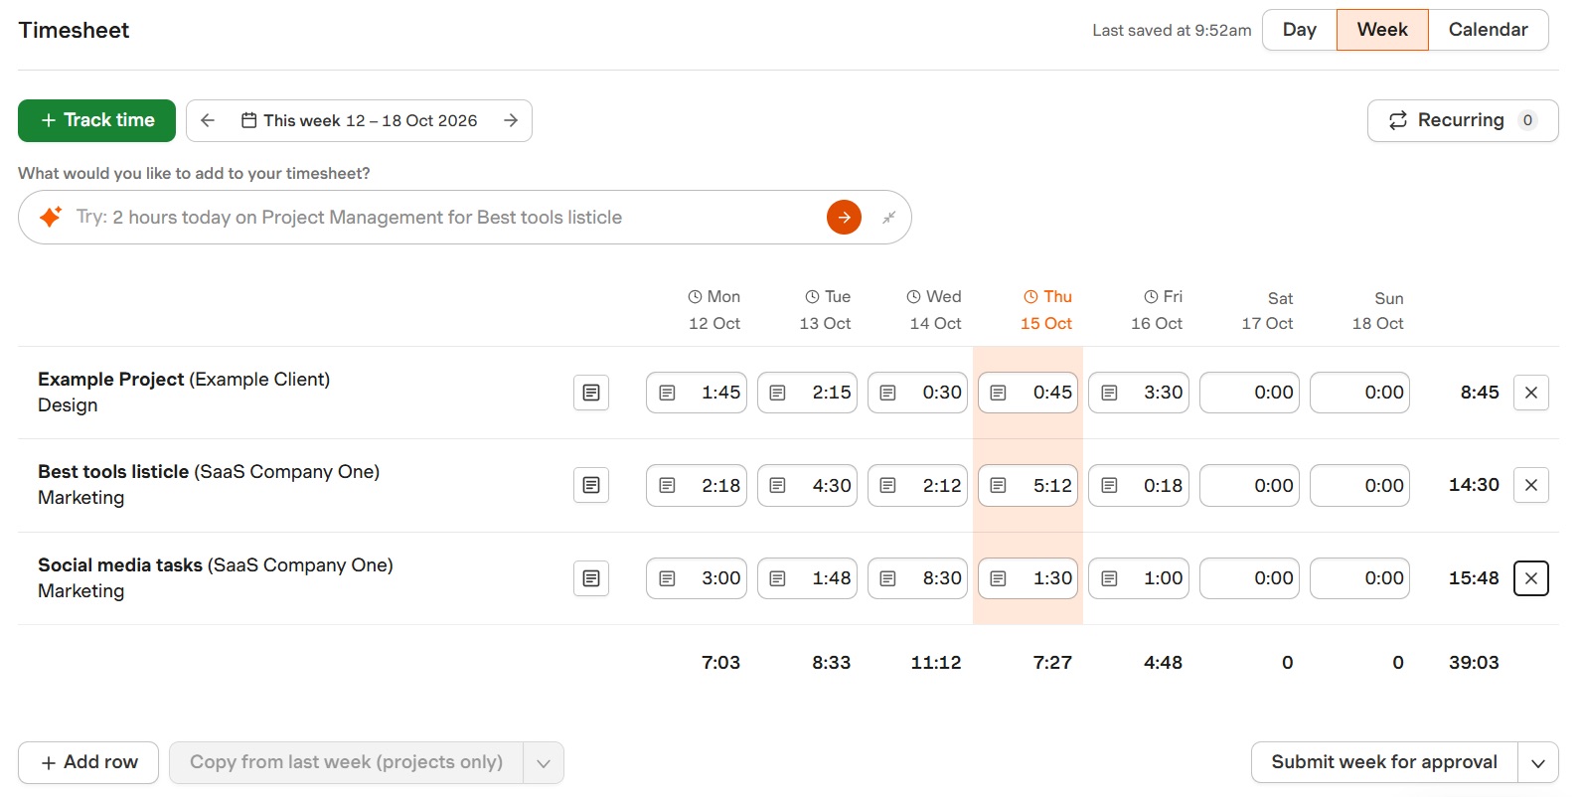Open row notes for Example Project Design
The width and height of the screenshot is (1582, 797).
click(591, 393)
